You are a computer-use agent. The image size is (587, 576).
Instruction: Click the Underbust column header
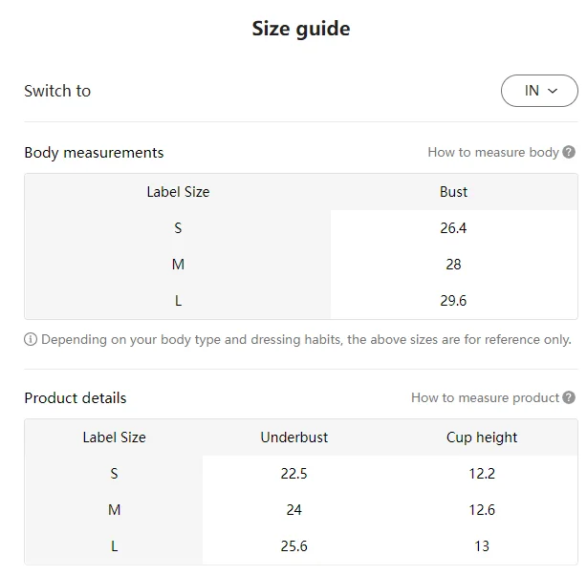293,437
